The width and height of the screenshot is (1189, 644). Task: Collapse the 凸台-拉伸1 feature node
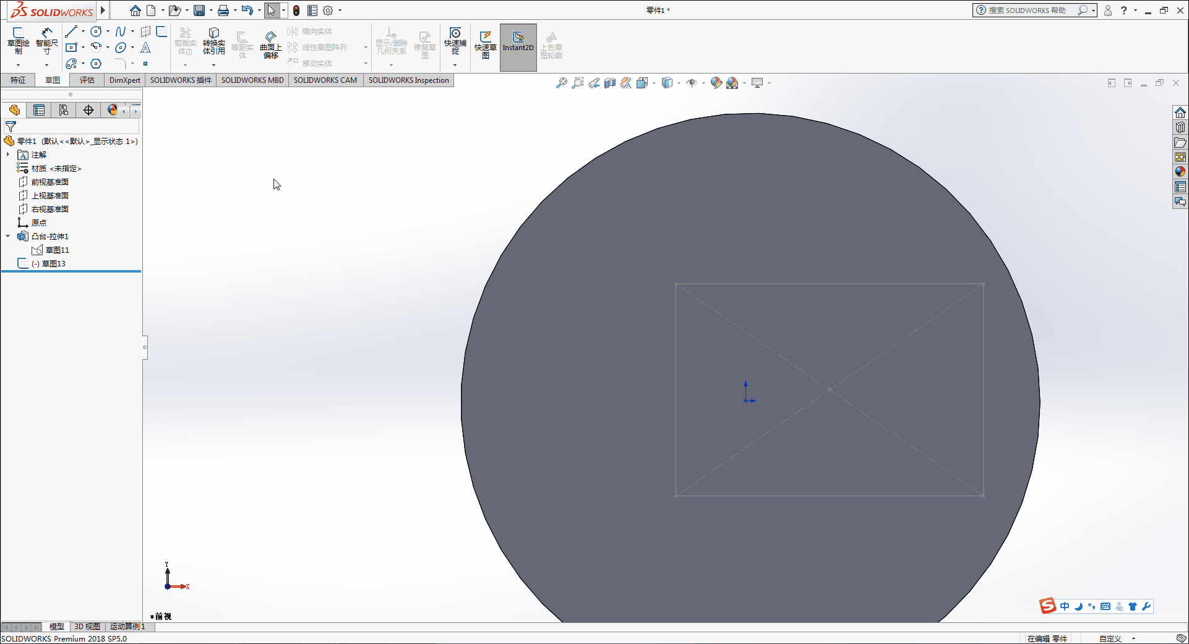pos(8,236)
